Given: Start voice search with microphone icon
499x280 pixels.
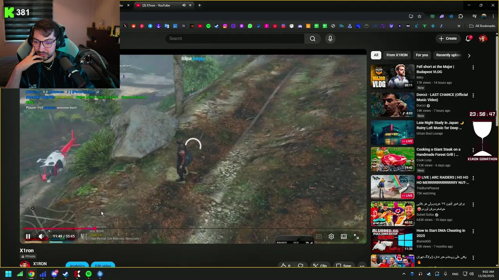Looking at the screenshot, I should 330,38.
